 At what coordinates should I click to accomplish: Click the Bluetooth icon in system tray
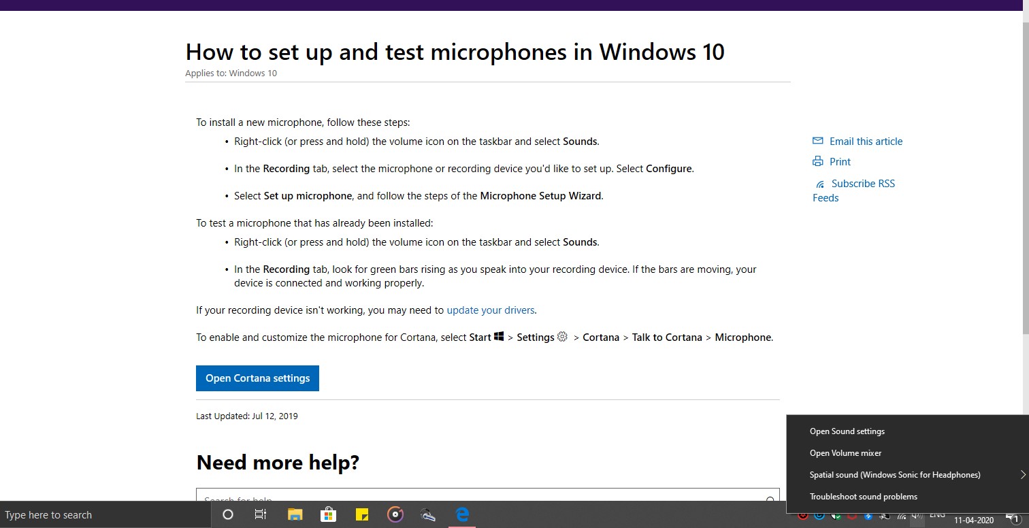pyautogui.click(x=868, y=516)
